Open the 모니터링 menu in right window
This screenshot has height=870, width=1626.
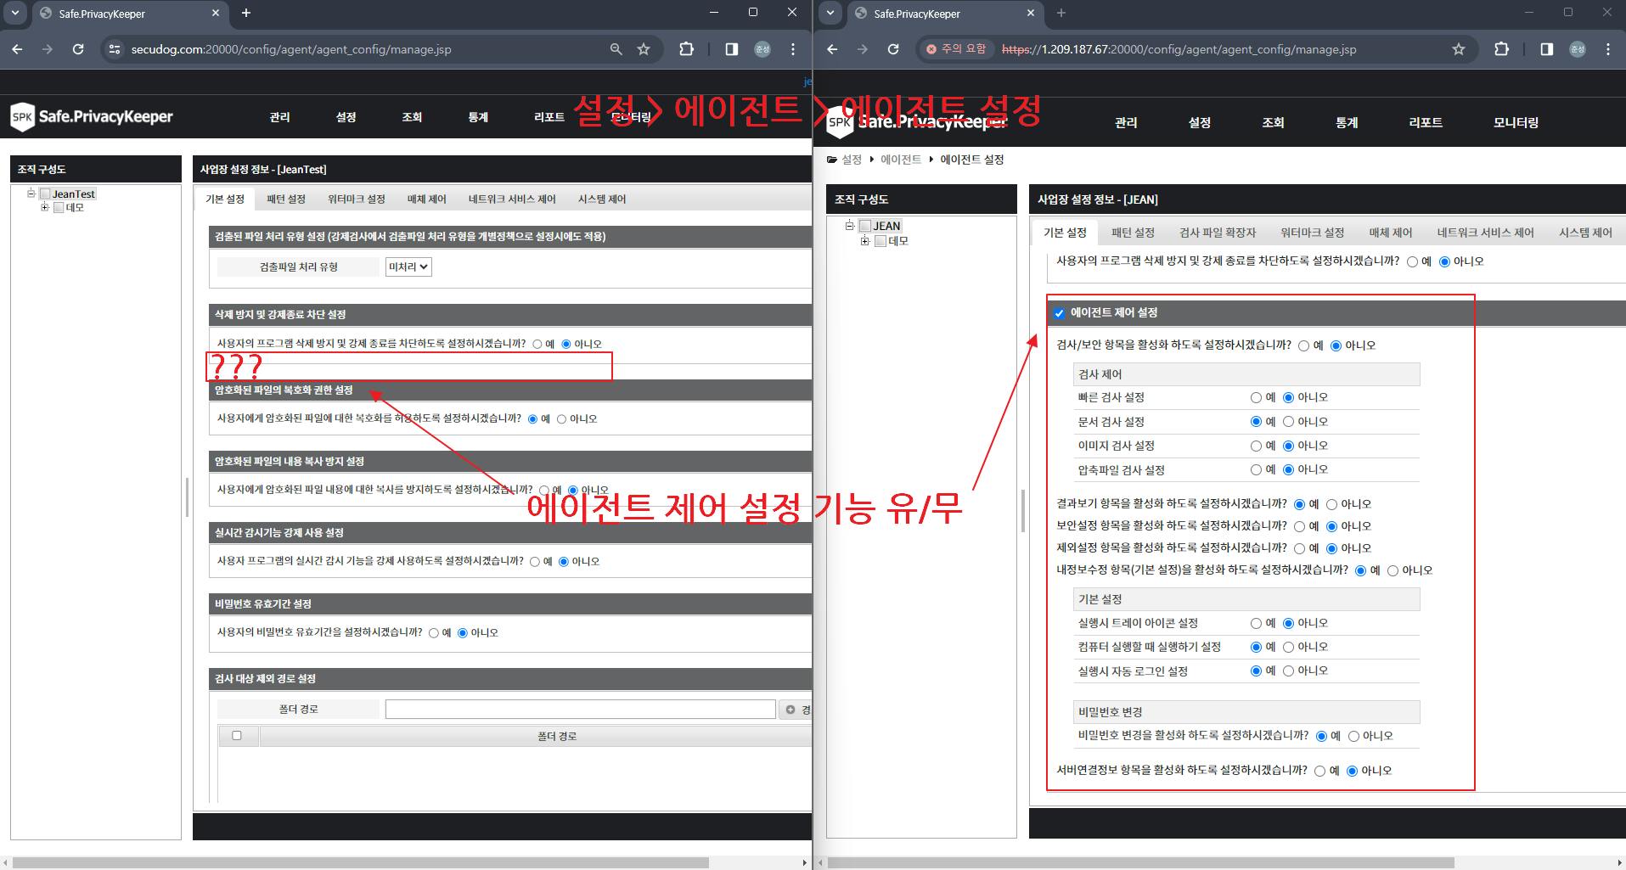coord(1516,122)
